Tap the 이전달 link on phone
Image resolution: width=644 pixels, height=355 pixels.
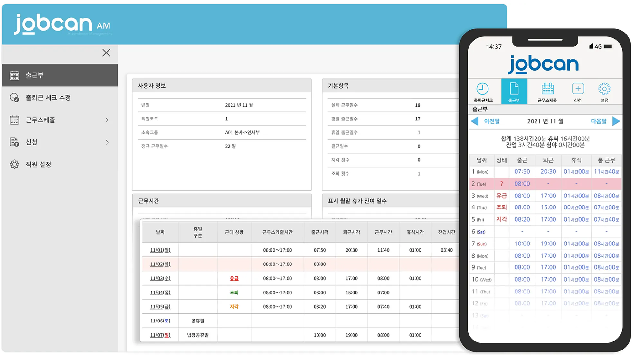click(492, 121)
